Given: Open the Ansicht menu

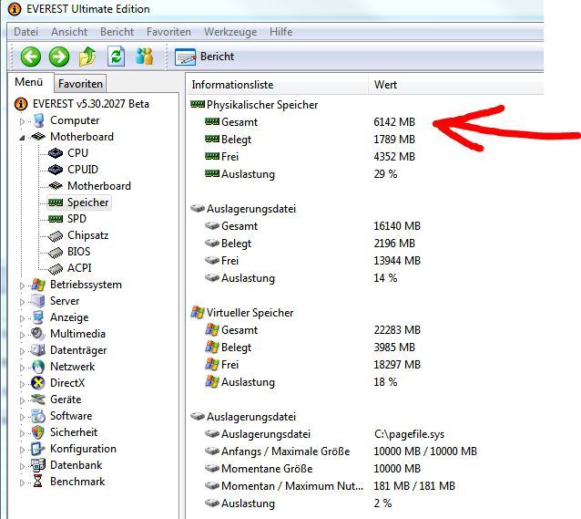Looking at the screenshot, I should pos(69,32).
